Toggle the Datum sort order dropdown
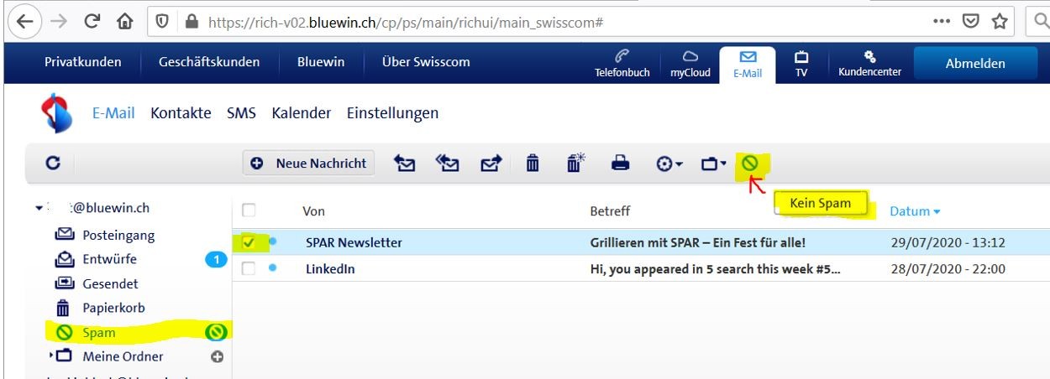Screen dimensions: 1050x379 click(916, 211)
